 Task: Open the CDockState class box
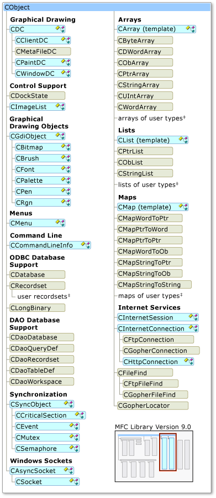tap(38, 96)
